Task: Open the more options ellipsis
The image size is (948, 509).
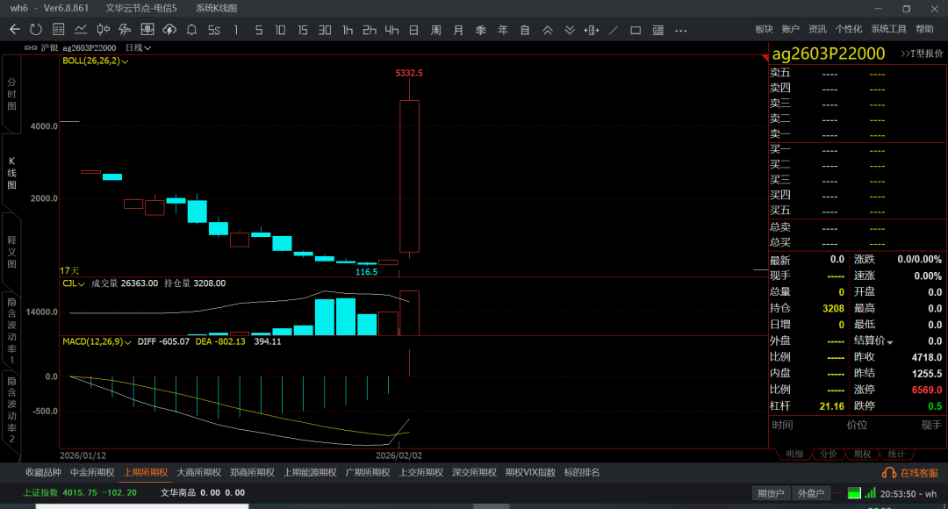Action: pyautogui.click(x=681, y=30)
